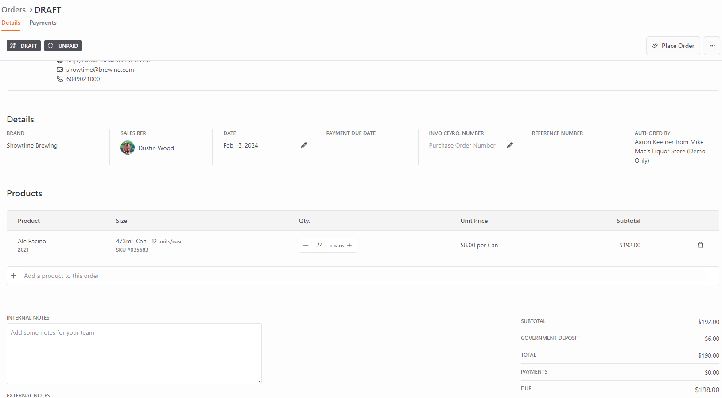
Task: Decrease the Ale Pacino quantity with minus
Action: [x=306, y=245]
